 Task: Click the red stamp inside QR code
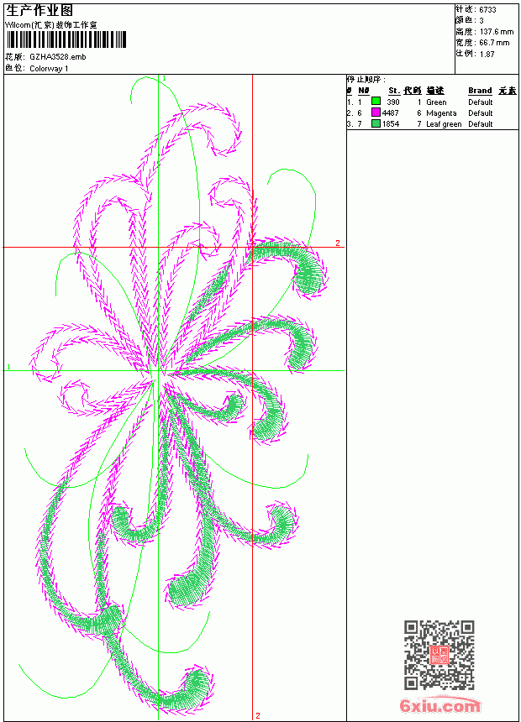click(x=439, y=655)
